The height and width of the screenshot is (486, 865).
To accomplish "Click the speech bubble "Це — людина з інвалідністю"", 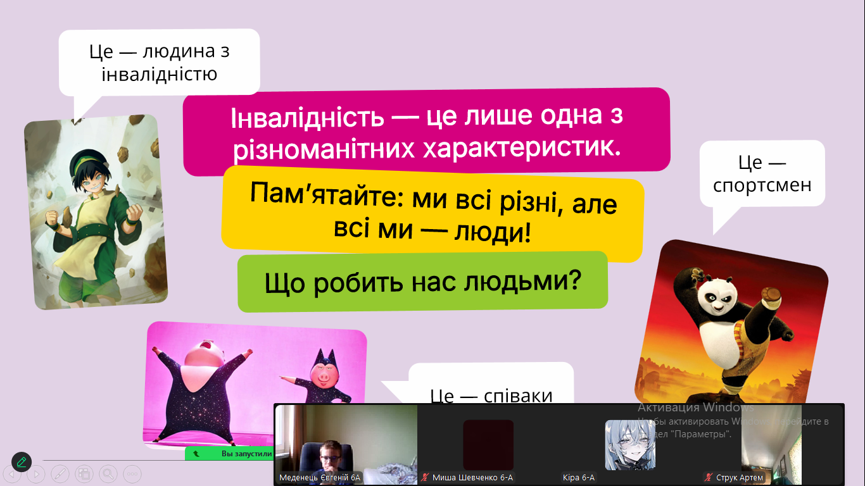I will point(160,63).
